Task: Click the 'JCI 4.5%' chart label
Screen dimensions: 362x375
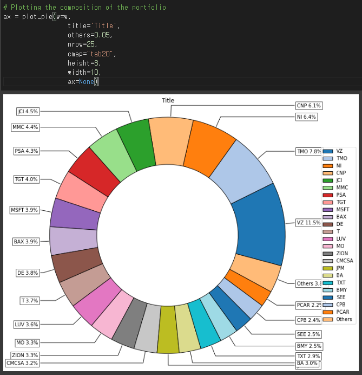Action: click(x=28, y=112)
